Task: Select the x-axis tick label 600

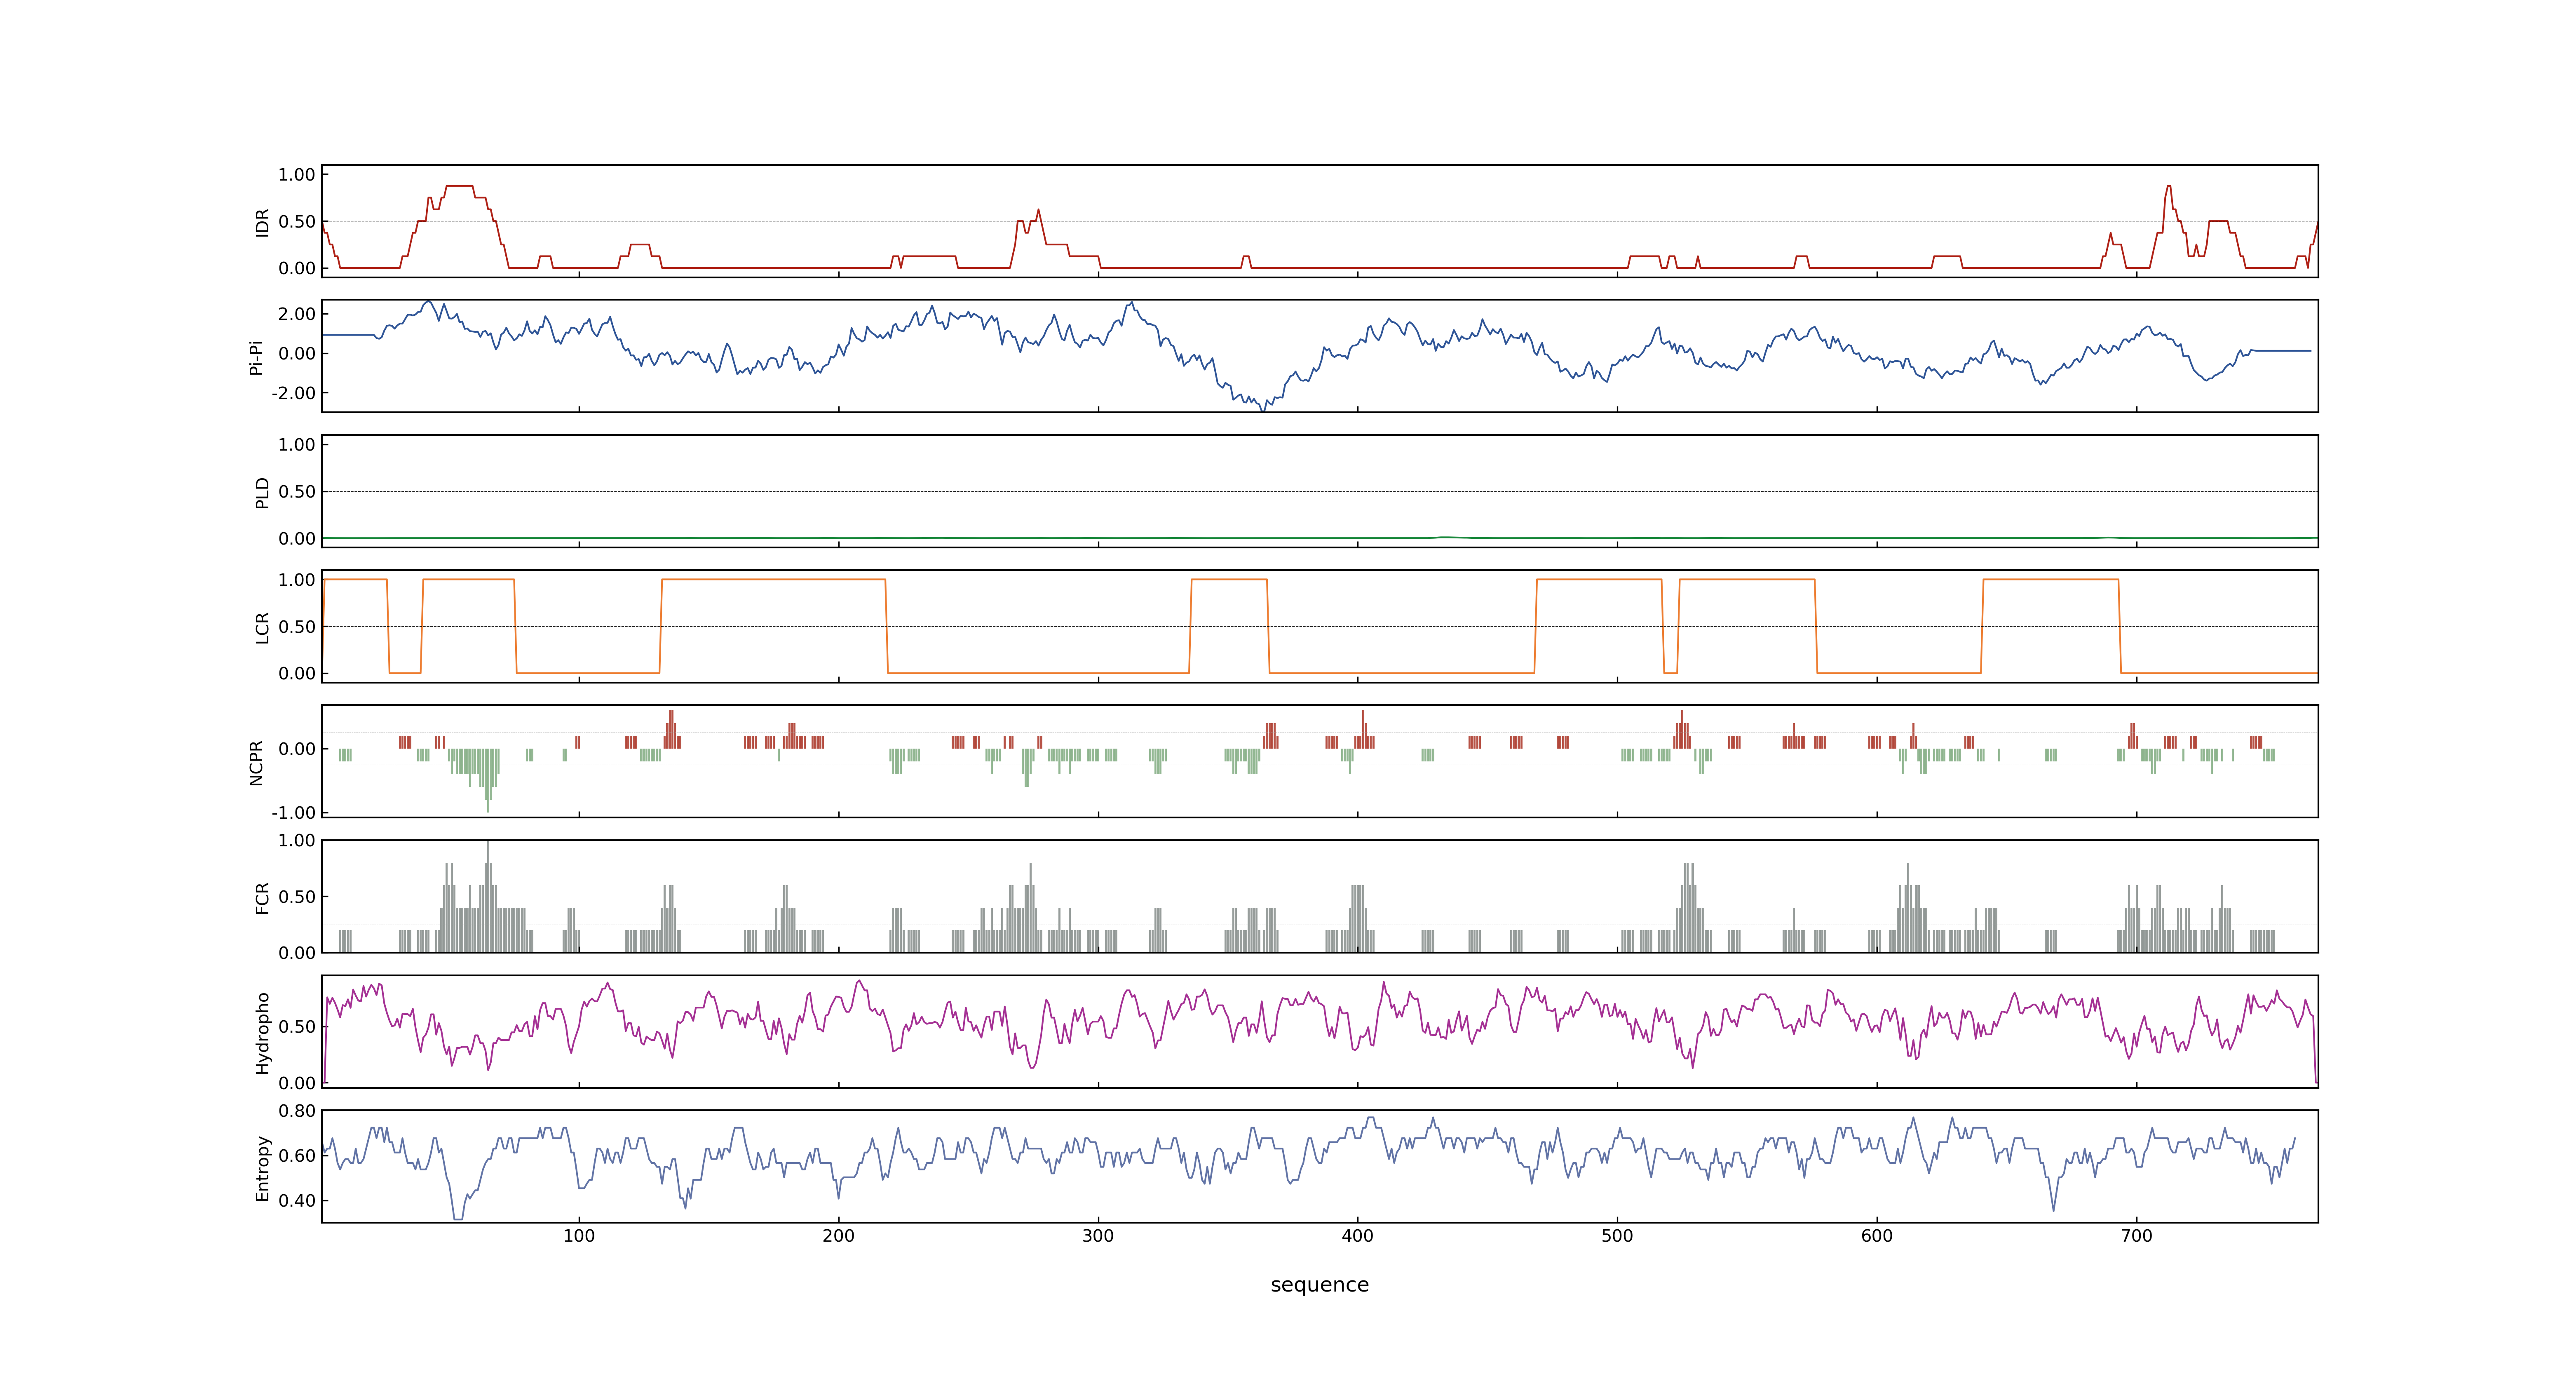Action: point(1877,1236)
